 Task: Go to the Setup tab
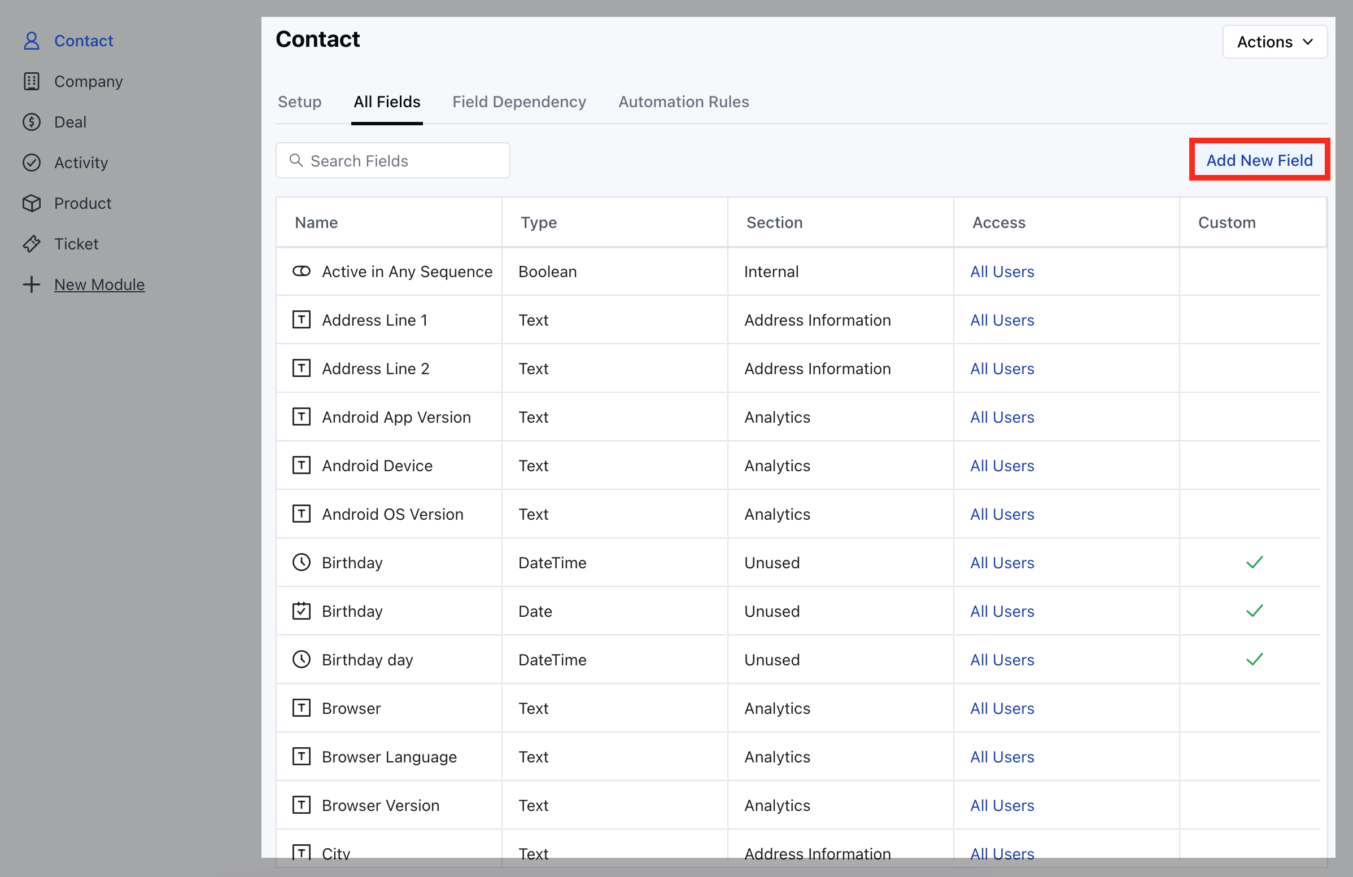[x=300, y=102]
